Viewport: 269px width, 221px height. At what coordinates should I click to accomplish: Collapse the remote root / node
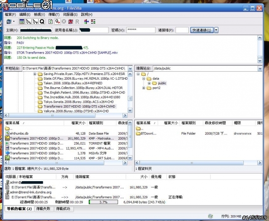138,74
